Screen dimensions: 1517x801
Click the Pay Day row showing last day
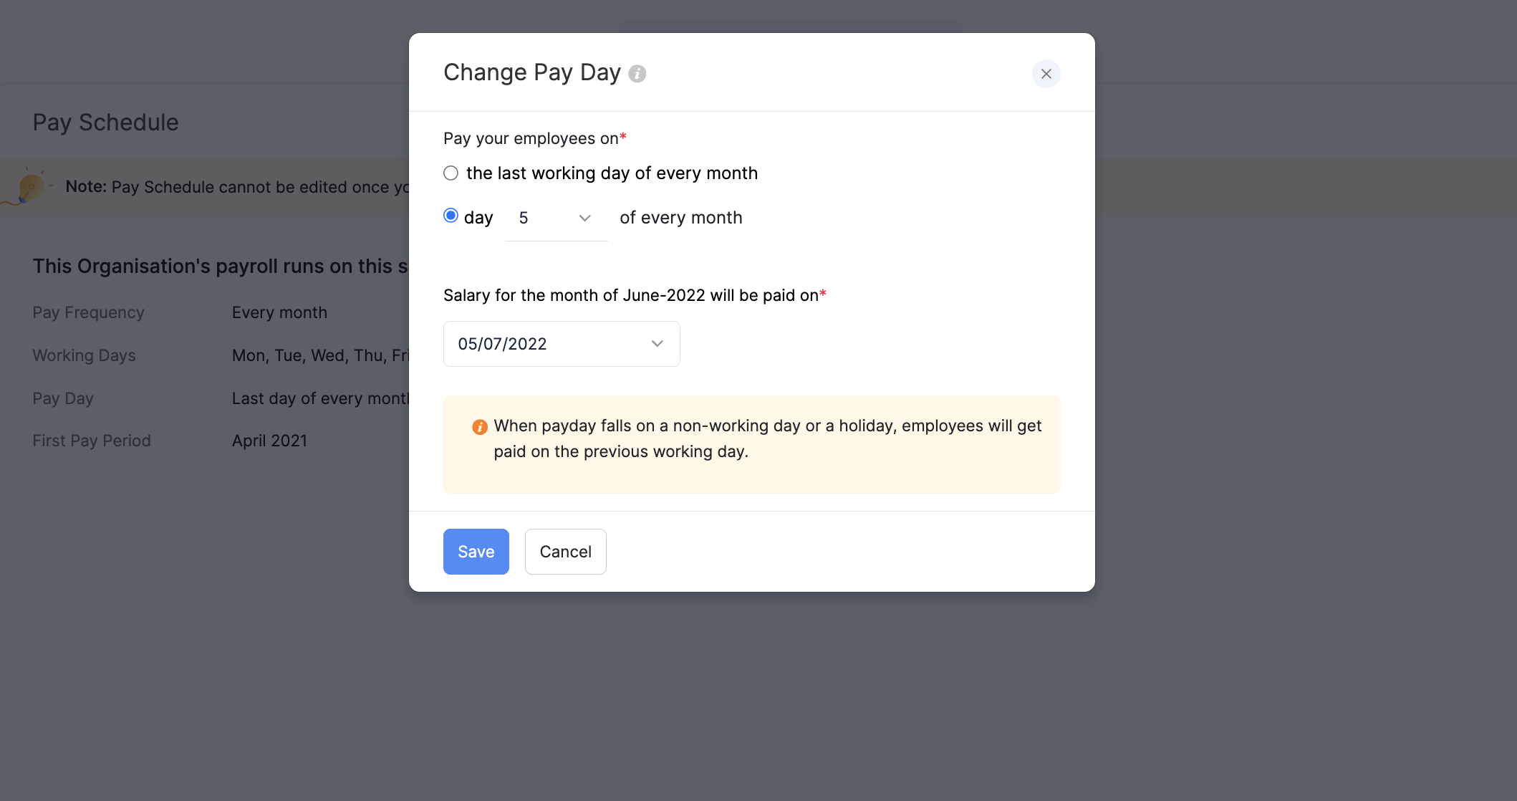62,398
